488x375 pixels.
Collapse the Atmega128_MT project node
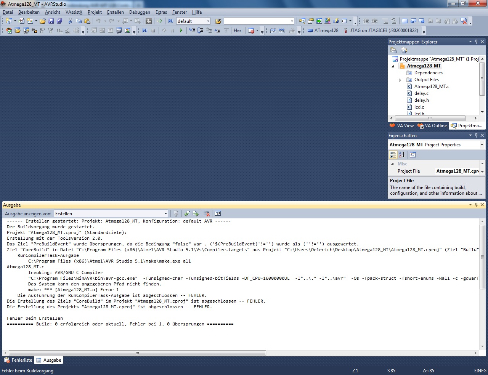tap(393, 66)
